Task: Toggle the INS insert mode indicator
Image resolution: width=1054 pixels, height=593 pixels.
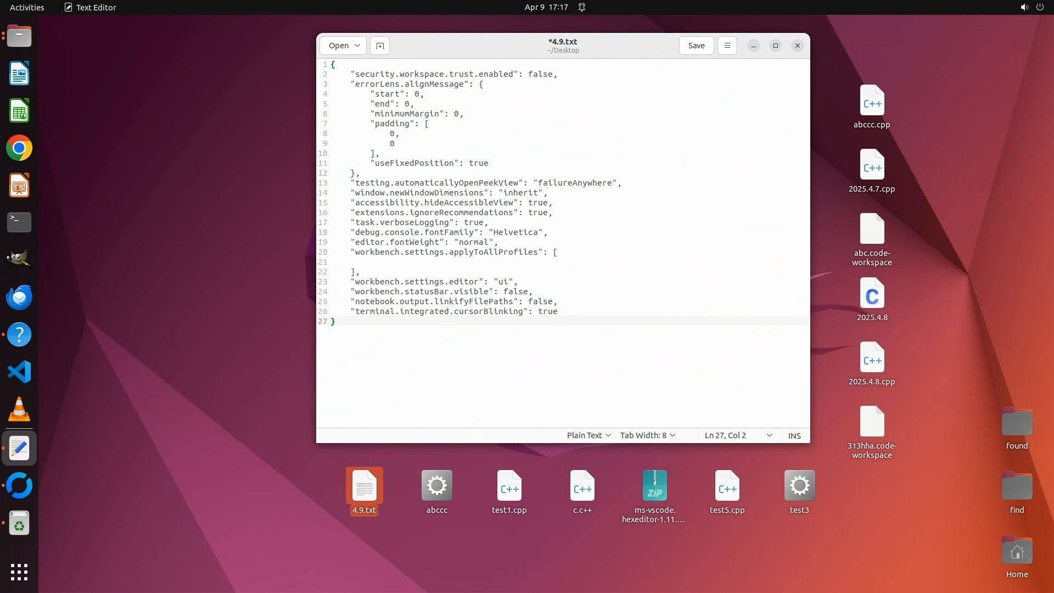Action: 794,435
